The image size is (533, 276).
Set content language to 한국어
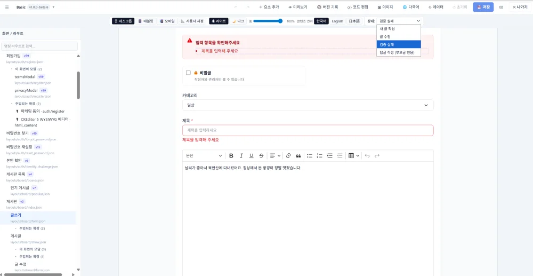321,21
